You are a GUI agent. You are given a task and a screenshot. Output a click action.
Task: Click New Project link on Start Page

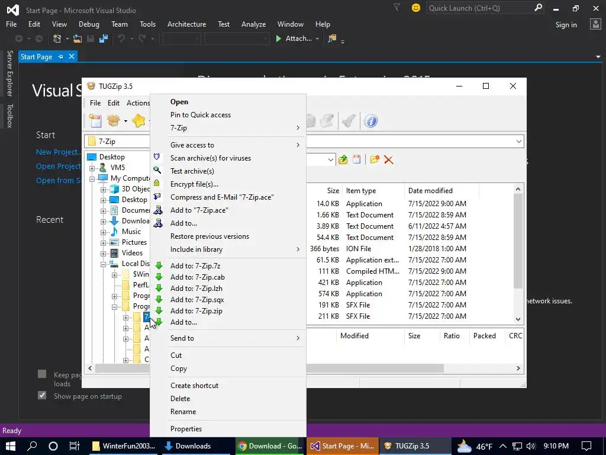coord(59,152)
